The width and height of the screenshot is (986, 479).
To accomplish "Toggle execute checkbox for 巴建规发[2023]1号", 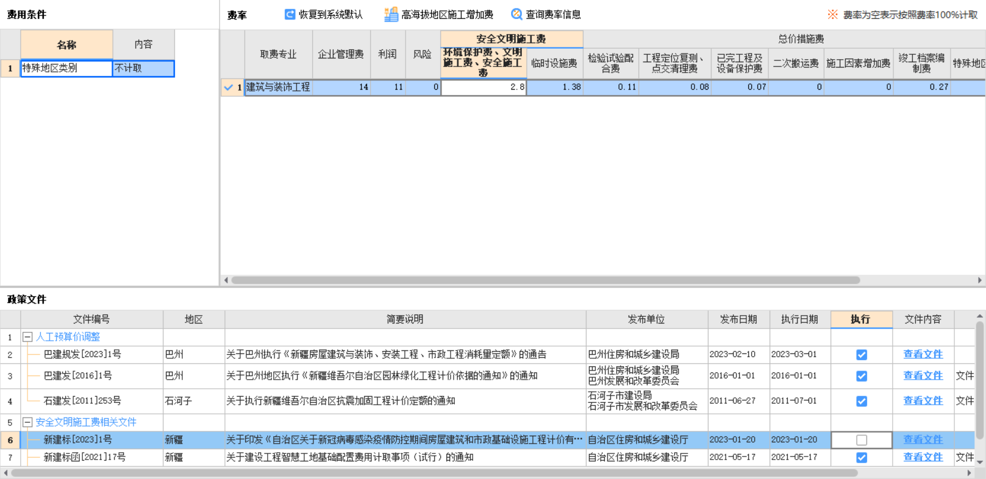I will [862, 355].
